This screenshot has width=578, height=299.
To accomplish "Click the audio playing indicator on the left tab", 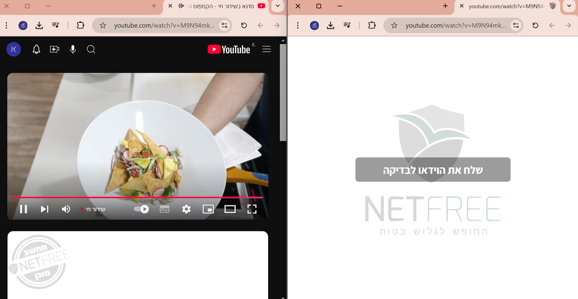I will tap(181, 6).
